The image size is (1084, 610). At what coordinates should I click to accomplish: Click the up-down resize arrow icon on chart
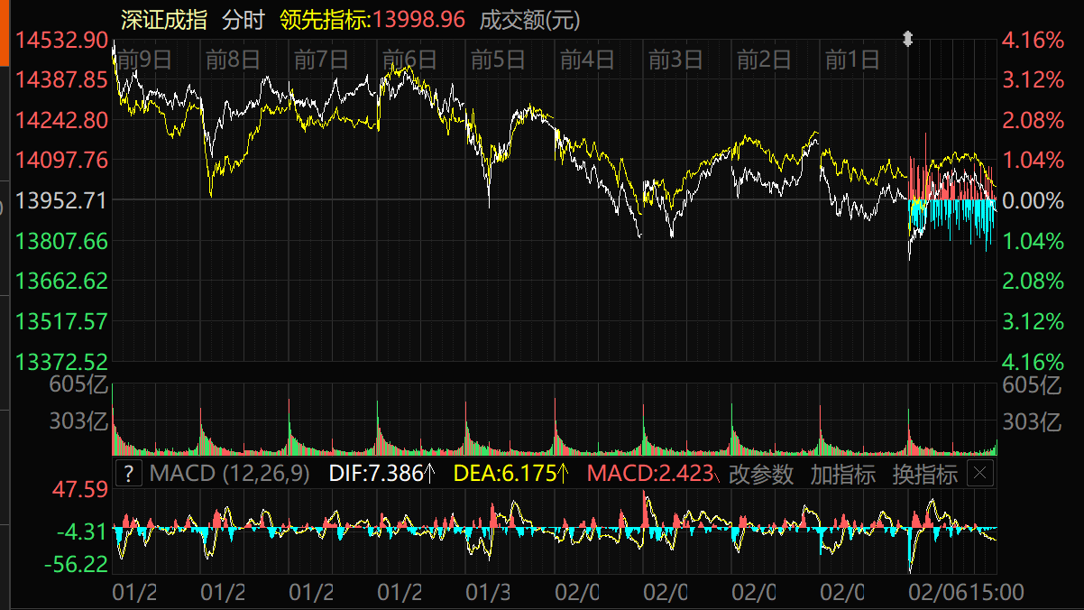pyautogui.click(x=908, y=39)
